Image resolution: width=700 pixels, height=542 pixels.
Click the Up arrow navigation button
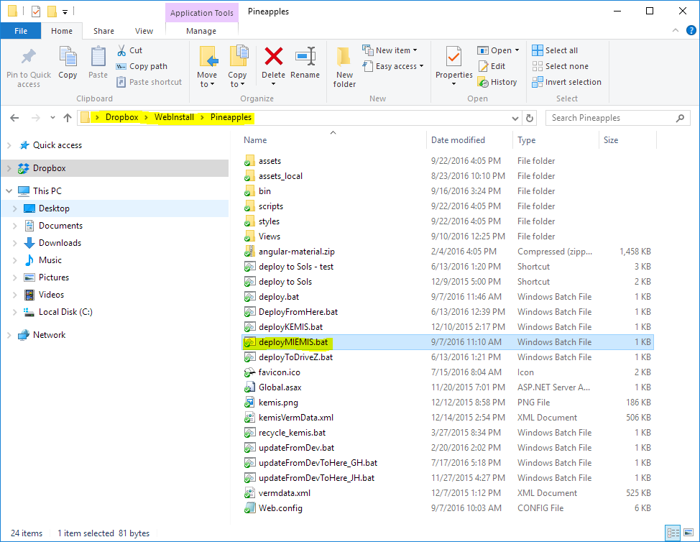[68, 118]
